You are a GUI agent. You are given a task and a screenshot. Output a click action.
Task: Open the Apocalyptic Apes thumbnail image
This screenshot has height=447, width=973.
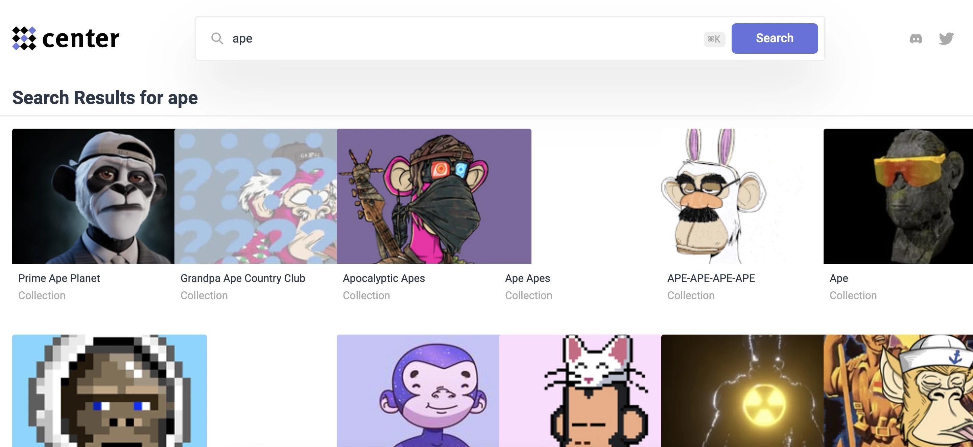point(434,196)
